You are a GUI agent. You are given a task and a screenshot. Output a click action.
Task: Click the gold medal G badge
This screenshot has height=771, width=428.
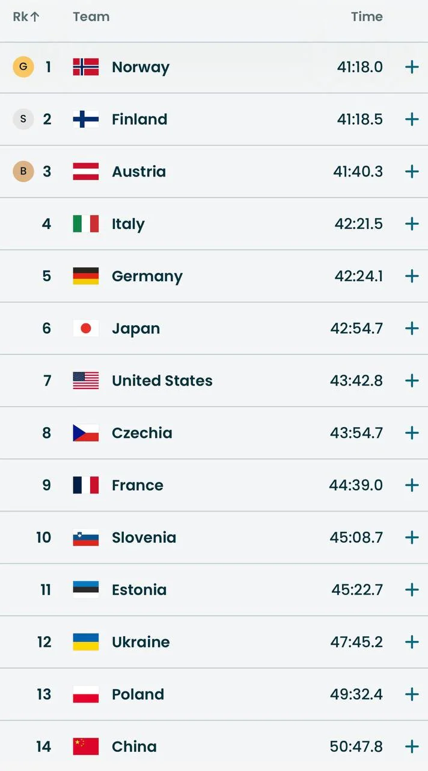coord(23,67)
